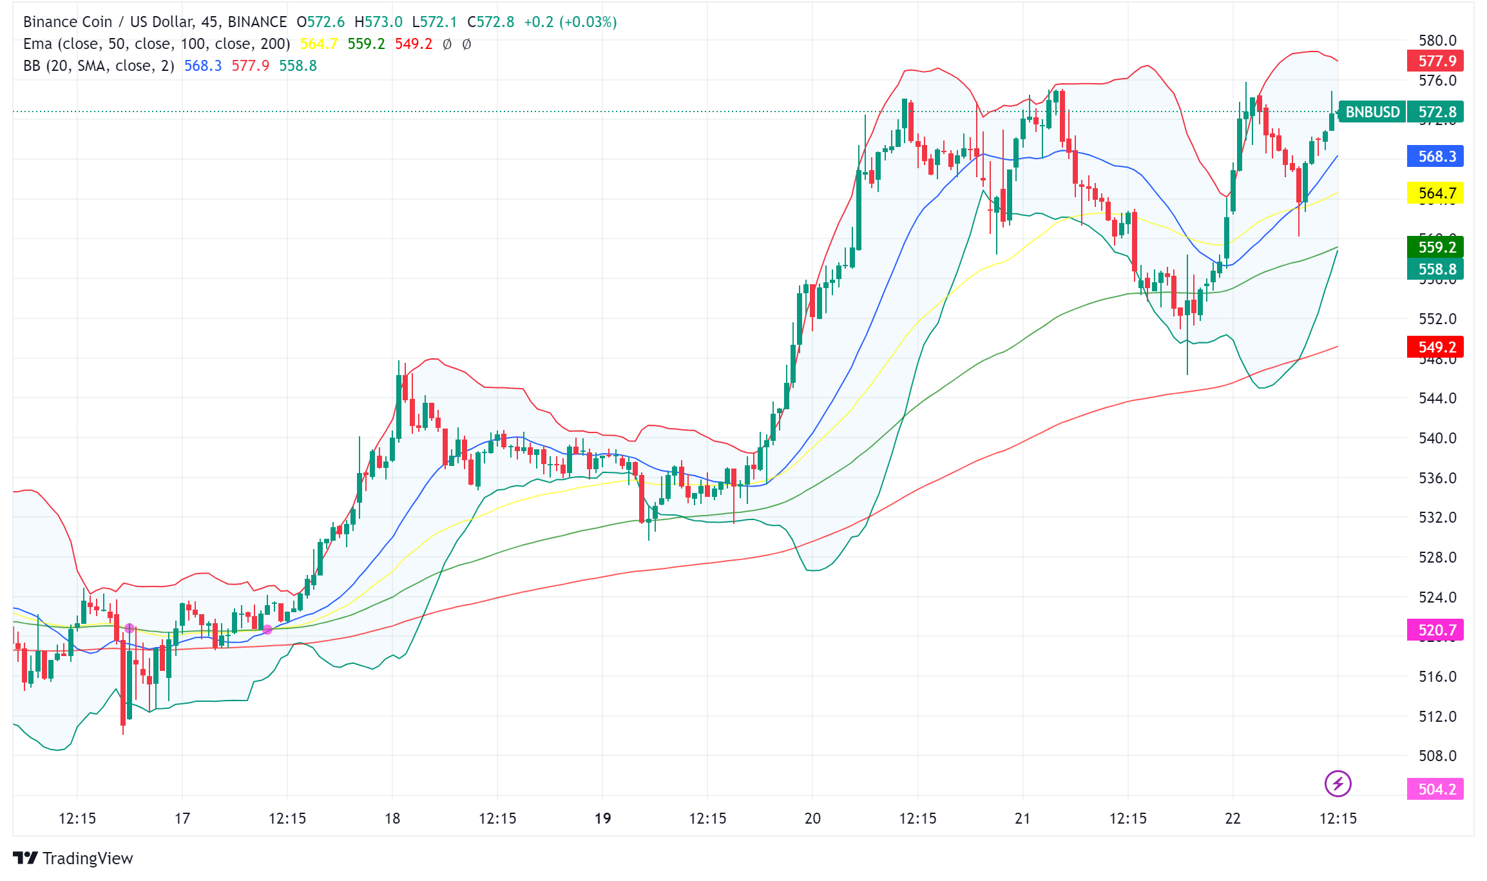Viewport: 1487px width, 881px height.
Task: Click date label 20 on time axis
Action: click(x=812, y=818)
